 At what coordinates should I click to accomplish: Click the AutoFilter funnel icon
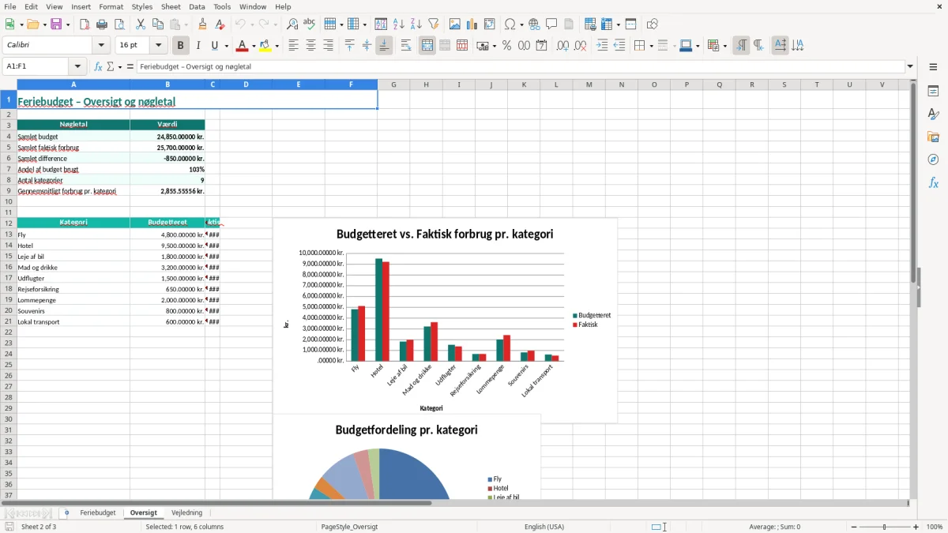434,24
